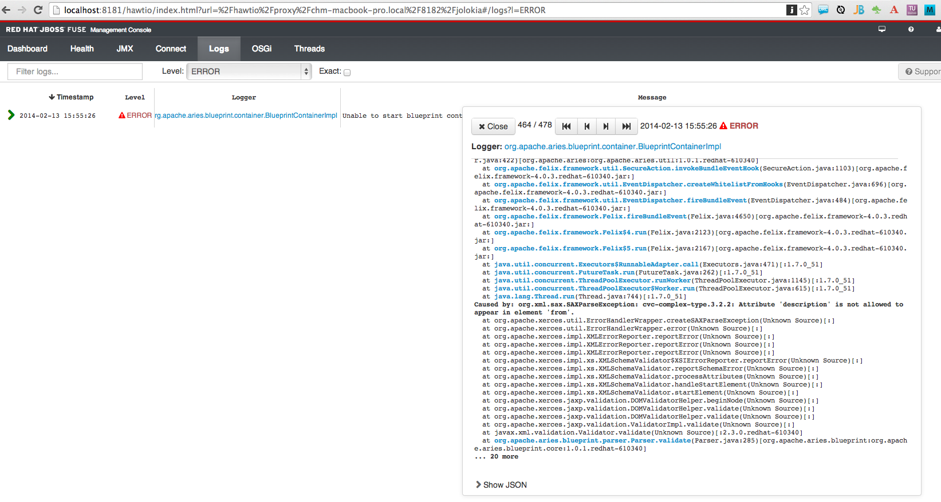Screen dimensions: 941x502
Task: Click the BlueprintContainerImpl logger link in table row
Action: tap(246, 115)
